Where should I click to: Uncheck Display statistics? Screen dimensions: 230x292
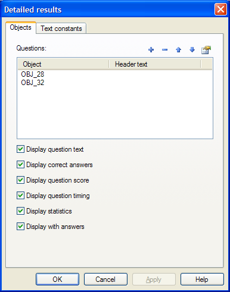coord(20,211)
